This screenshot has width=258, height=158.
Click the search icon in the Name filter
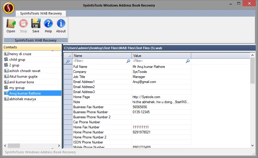point(128,61)
